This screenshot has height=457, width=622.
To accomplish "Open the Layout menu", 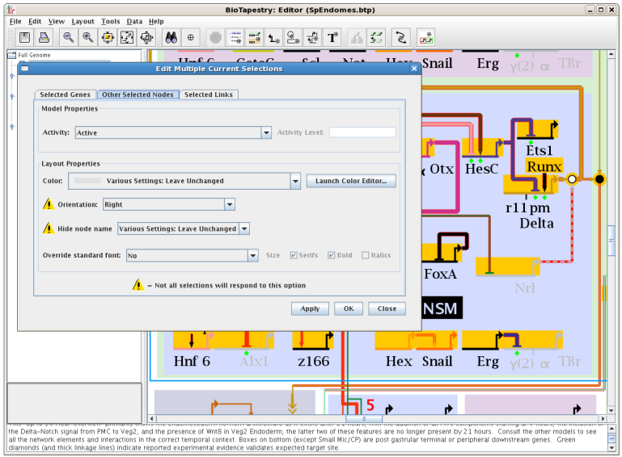I will click(83, 22).
